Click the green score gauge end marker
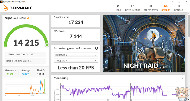This screenshot has width=190, height=101. pyautogui.click(x=47, y=45)
